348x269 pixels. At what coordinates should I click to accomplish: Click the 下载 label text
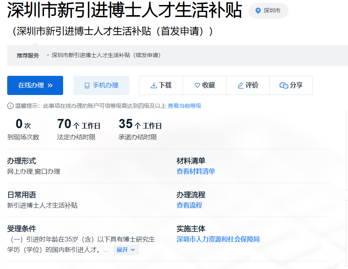pos(165,85)
